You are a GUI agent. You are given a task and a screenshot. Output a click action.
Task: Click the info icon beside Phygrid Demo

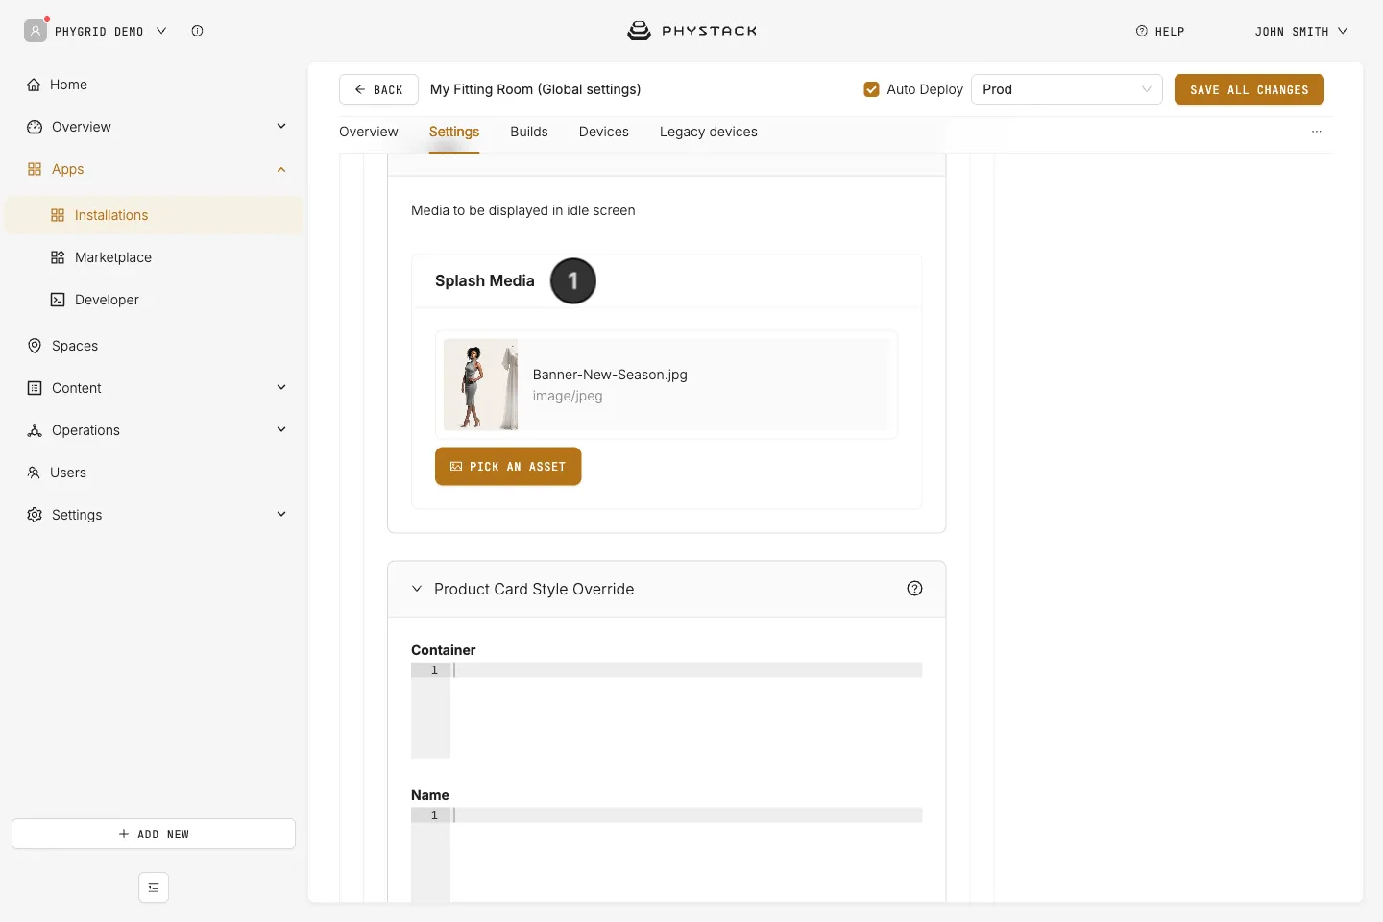(x=197, y=31)
